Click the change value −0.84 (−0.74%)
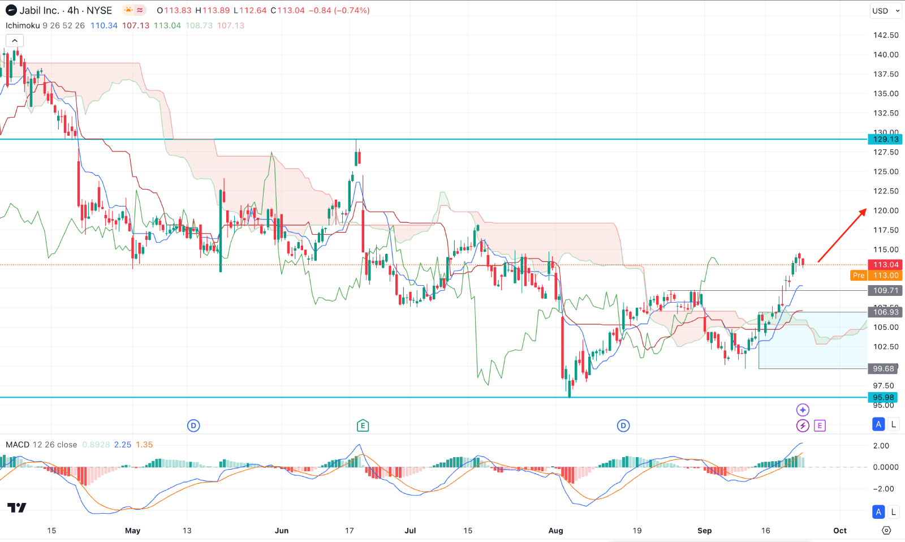 (x=339, y=10)
